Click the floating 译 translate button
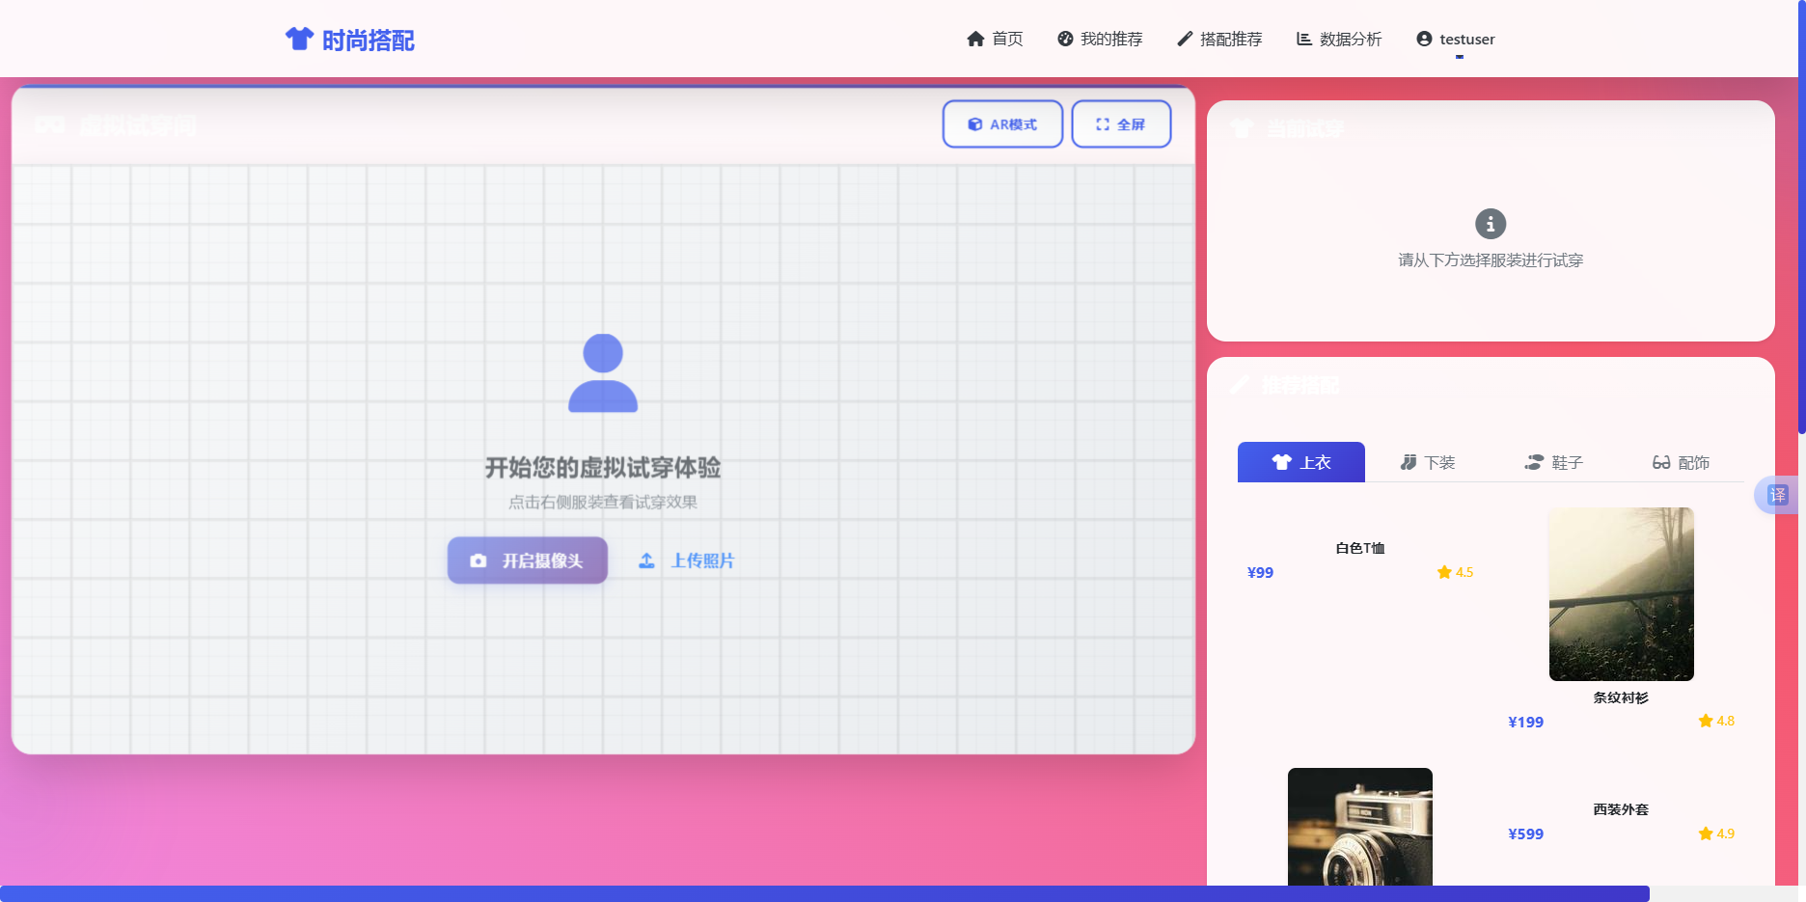1806x902 pixels. pos(1777,495)
